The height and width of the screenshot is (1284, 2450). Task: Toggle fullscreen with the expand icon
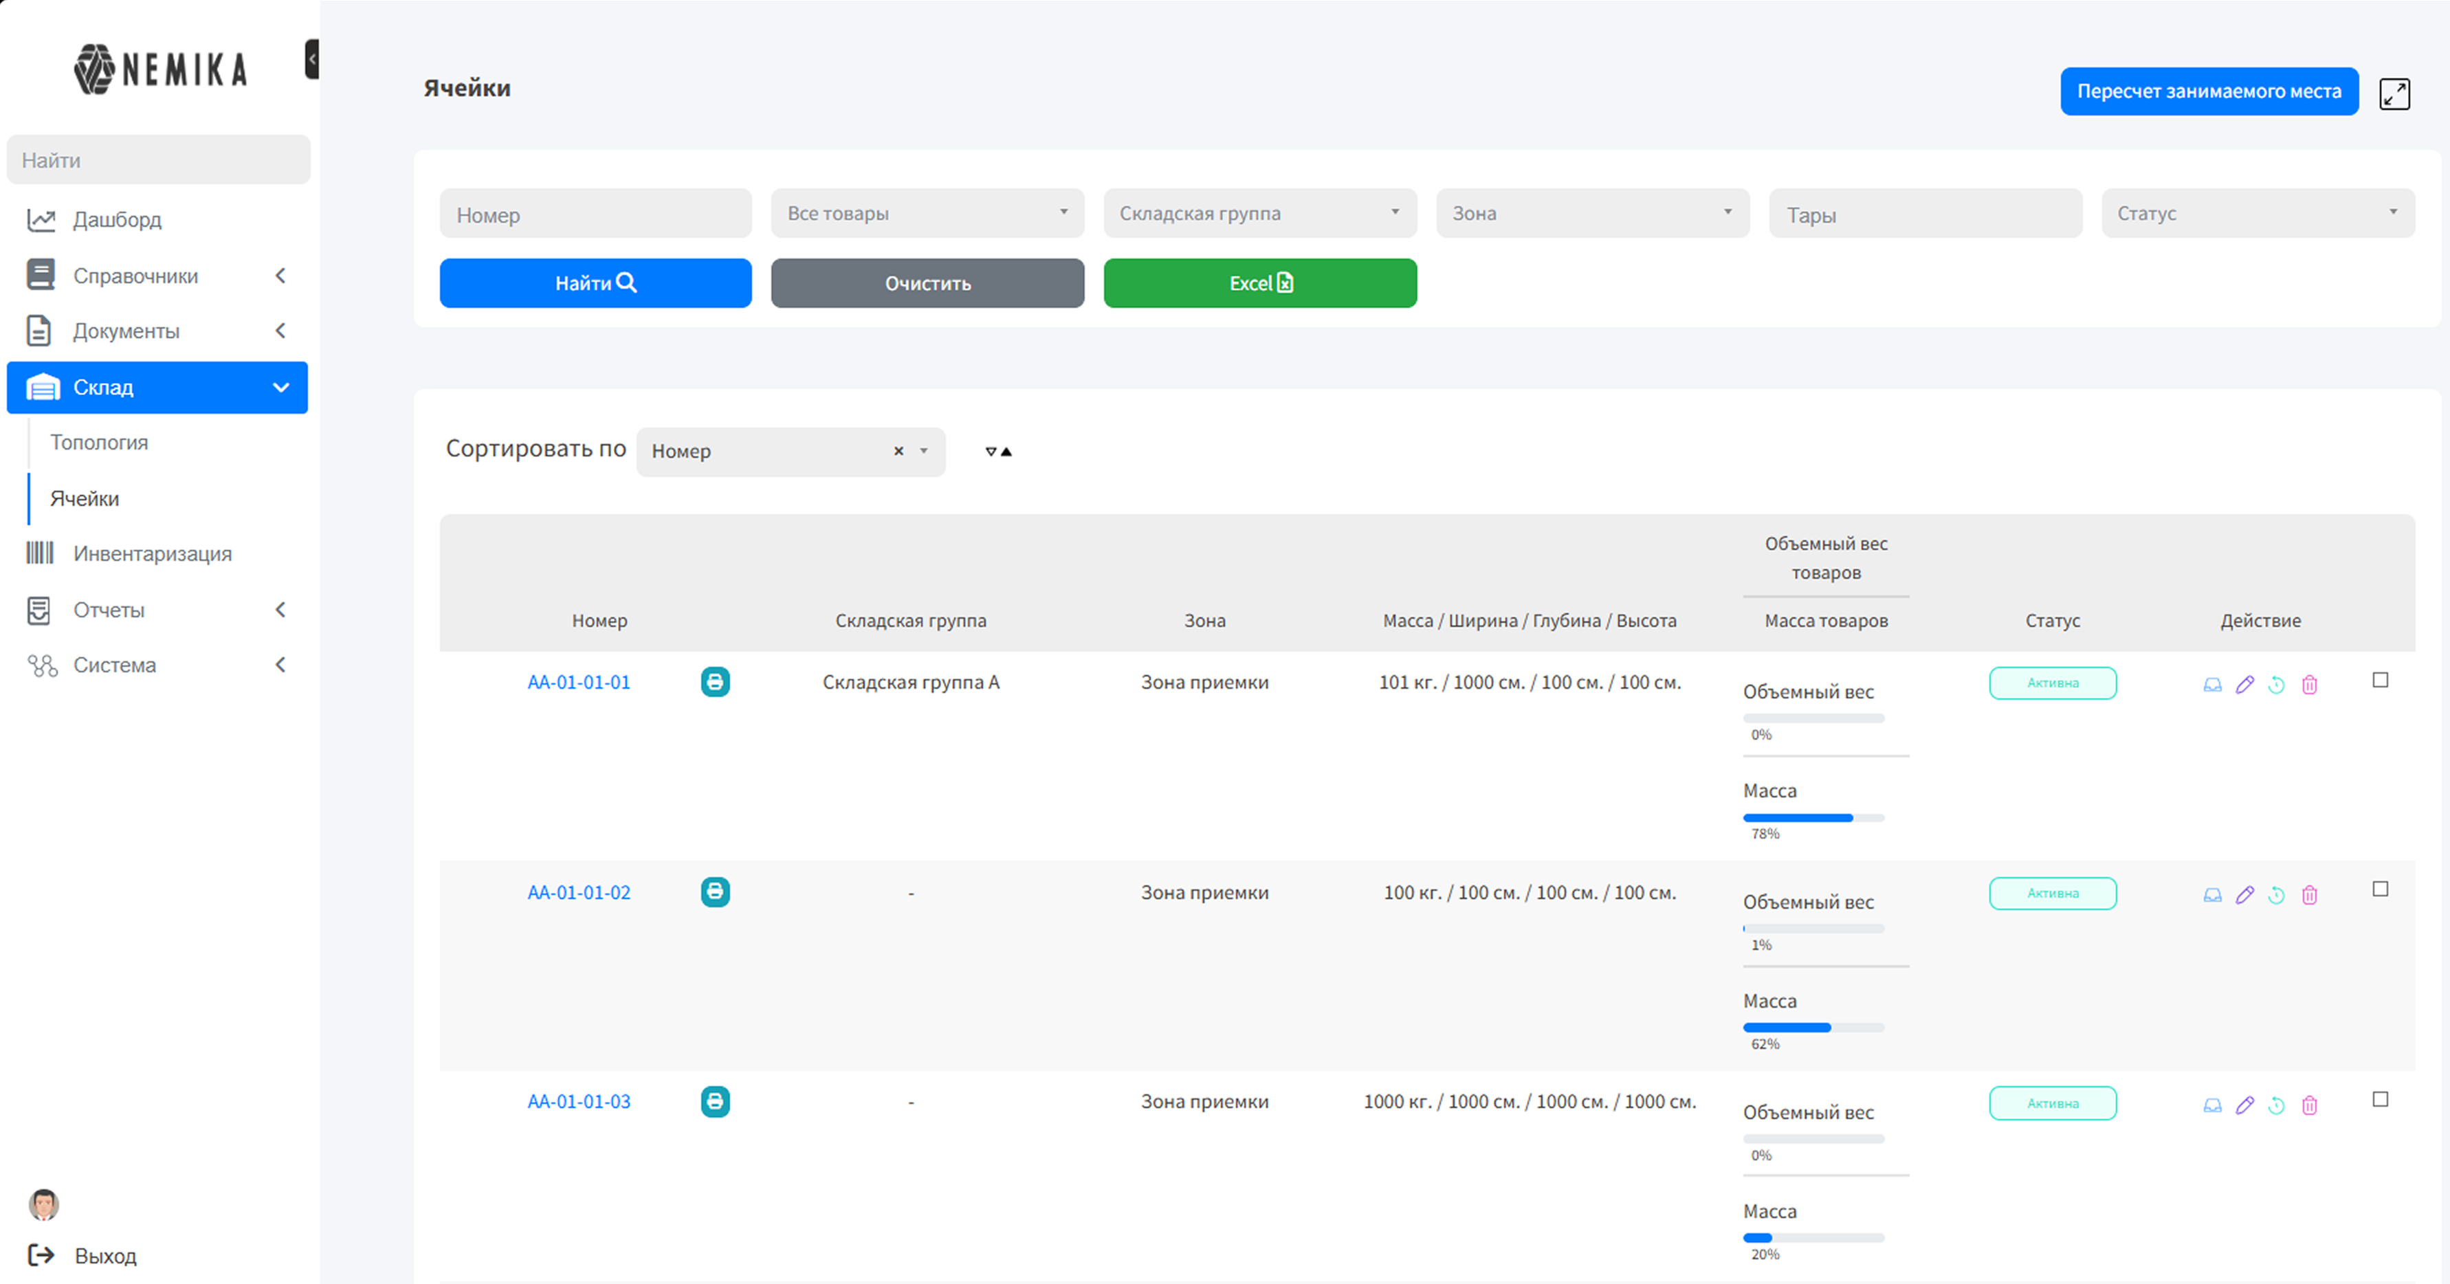2394,93
